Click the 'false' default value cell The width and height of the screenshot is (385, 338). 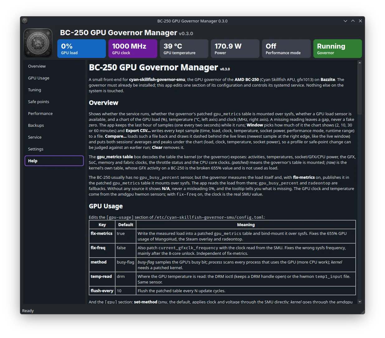click(x=126, y=250)
